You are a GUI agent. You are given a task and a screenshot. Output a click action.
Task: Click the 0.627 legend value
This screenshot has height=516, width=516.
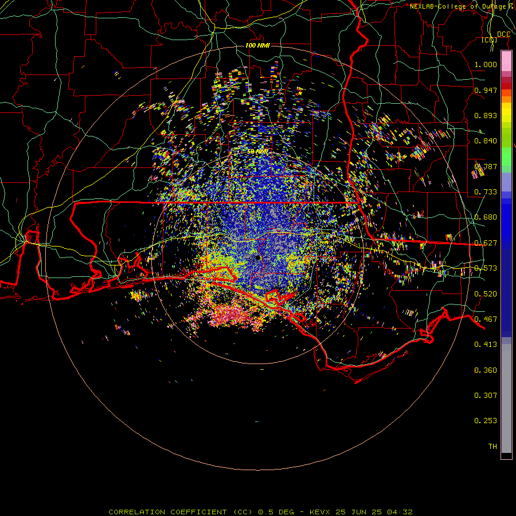click(x=486, y=243)
